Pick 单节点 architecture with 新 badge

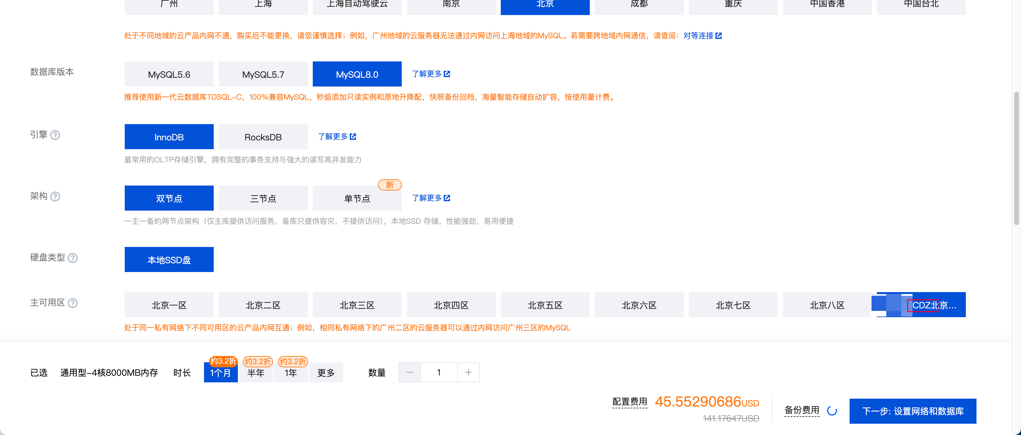pyautogui.click(x=357, y=198)
